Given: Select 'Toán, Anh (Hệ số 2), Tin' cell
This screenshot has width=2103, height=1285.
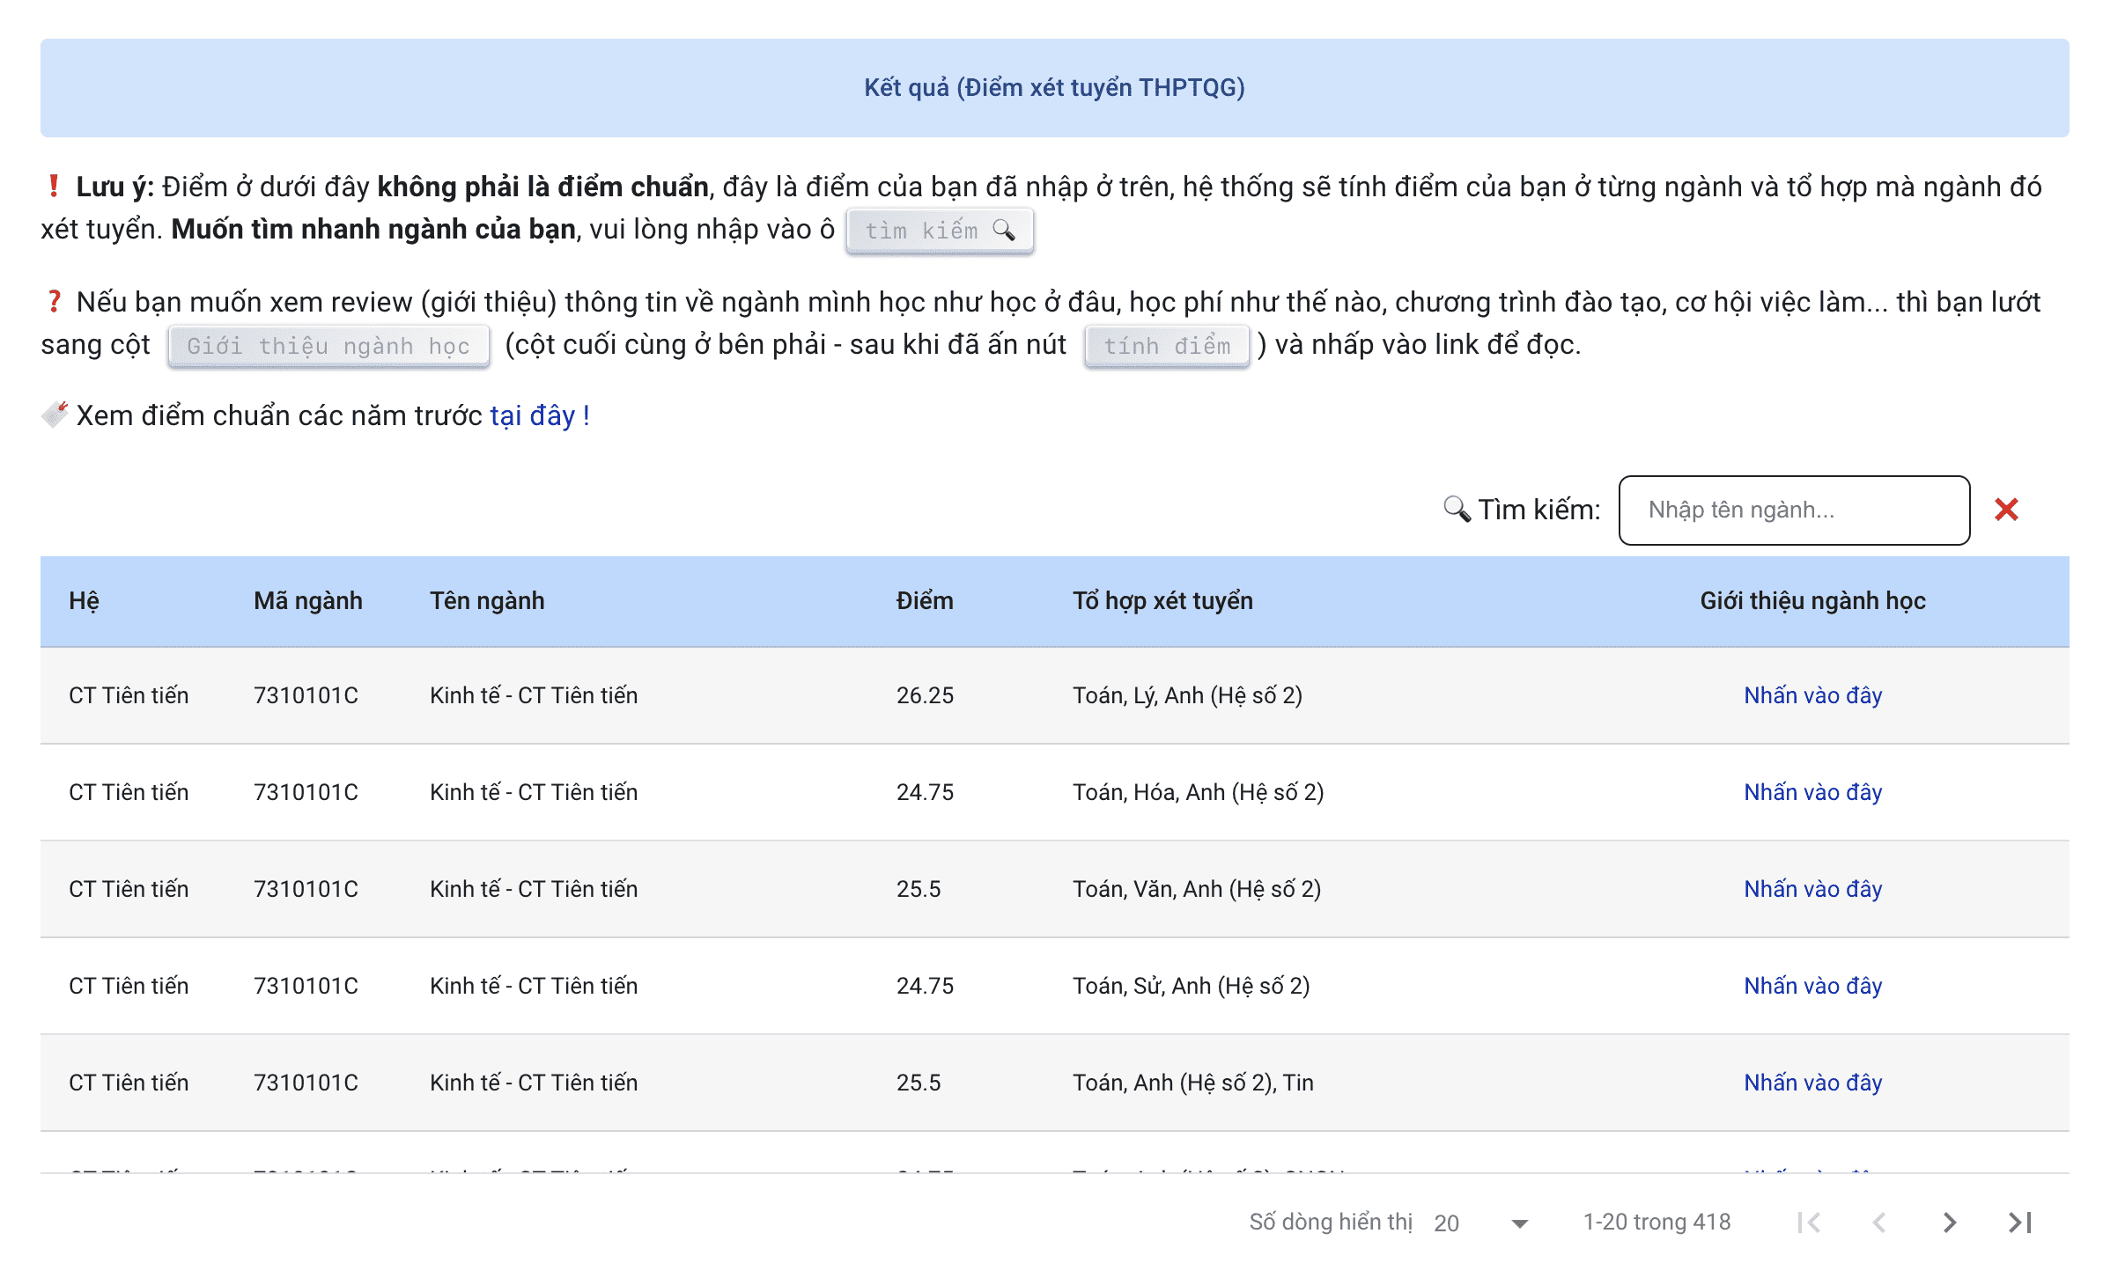Looking at the screenshot, I should (x=1192, y=1083).
